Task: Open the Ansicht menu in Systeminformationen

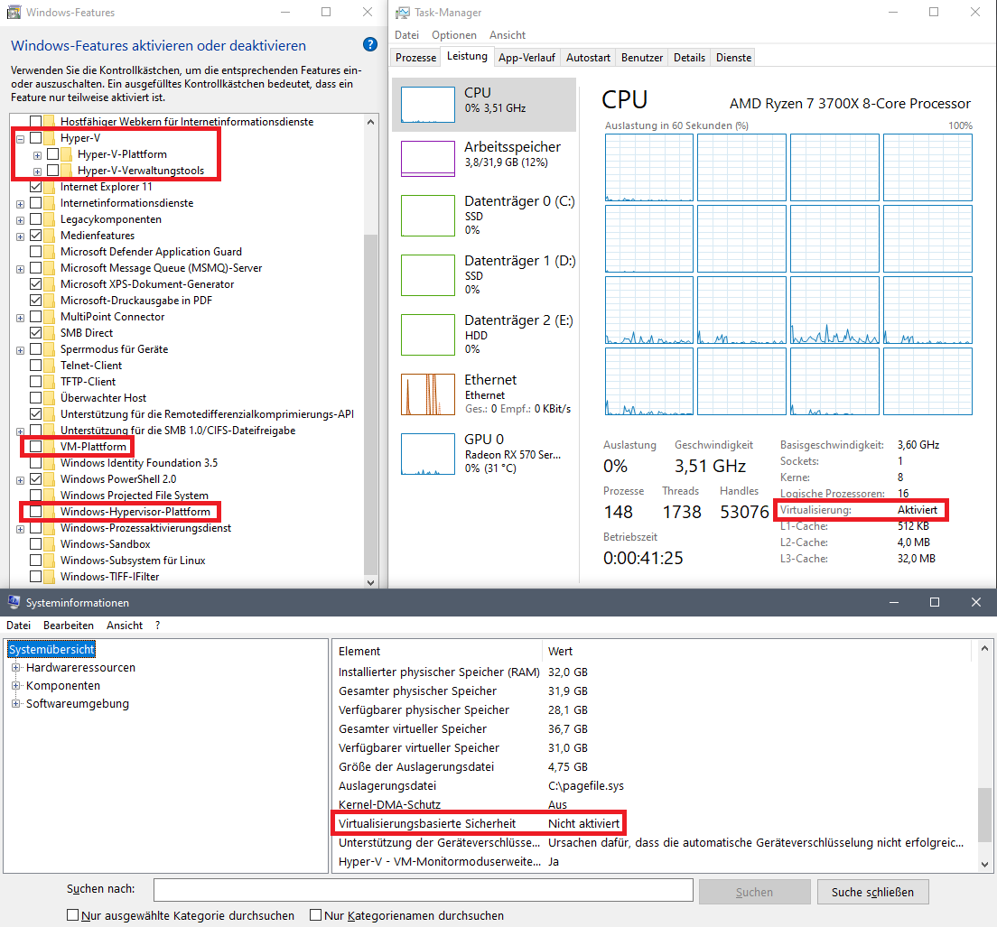Action: (125, 626)
